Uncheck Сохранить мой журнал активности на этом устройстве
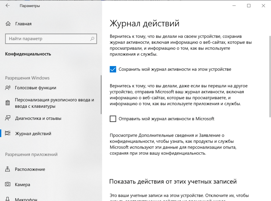The image size is (271, 201). pos(113,69)
